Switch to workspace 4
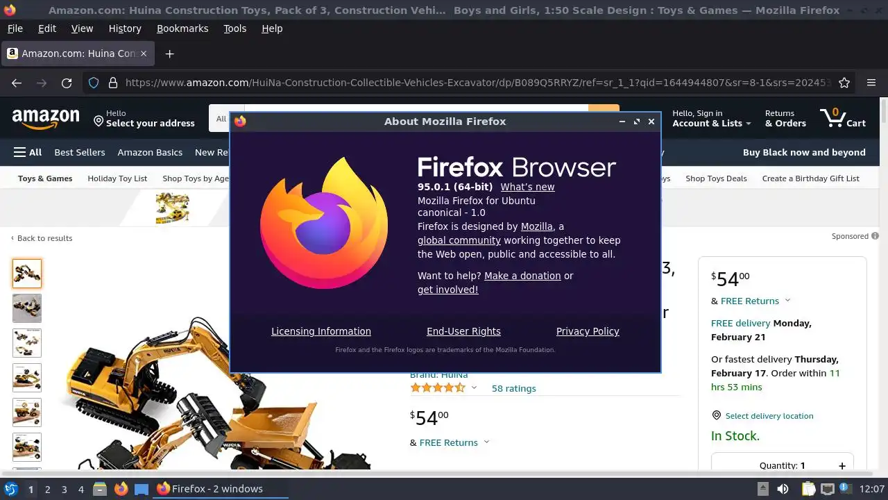This screenshot has width=888, height=500. click(x=80, y=489)
